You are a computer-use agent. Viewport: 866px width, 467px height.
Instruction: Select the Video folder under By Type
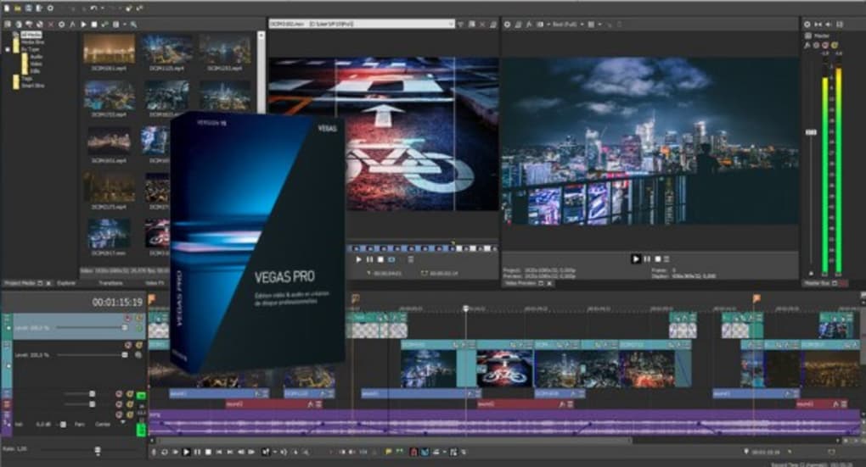pyautogui.click(x=36, y=64)
